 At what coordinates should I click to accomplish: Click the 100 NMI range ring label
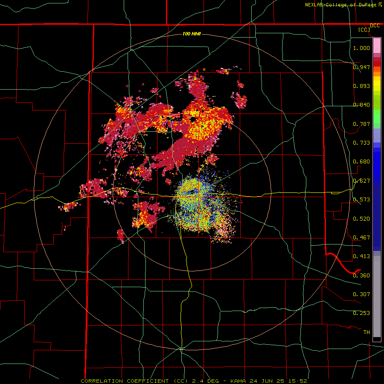192,34
